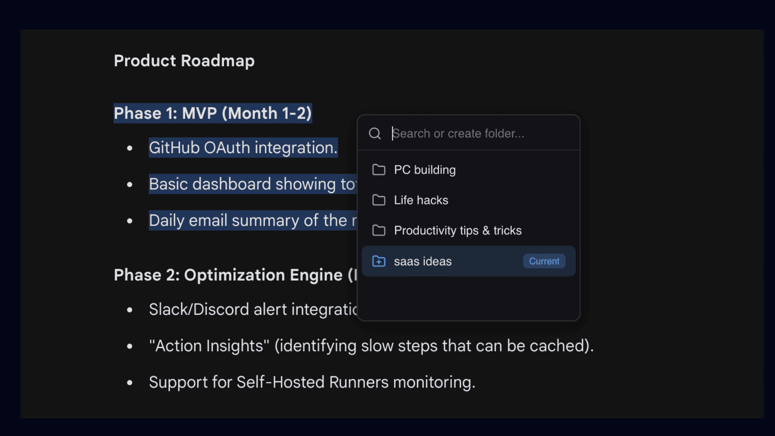Click the folder icon beside Life hacks
This screenshot has height=436, width=775.
379,200
